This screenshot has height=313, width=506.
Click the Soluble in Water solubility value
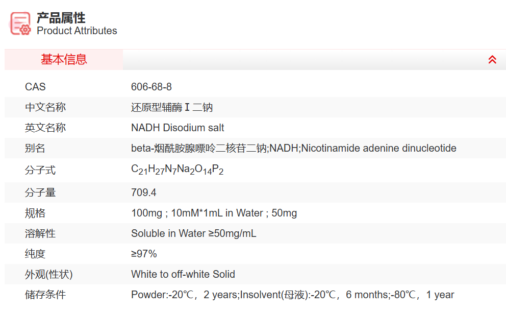pos(193,233)
